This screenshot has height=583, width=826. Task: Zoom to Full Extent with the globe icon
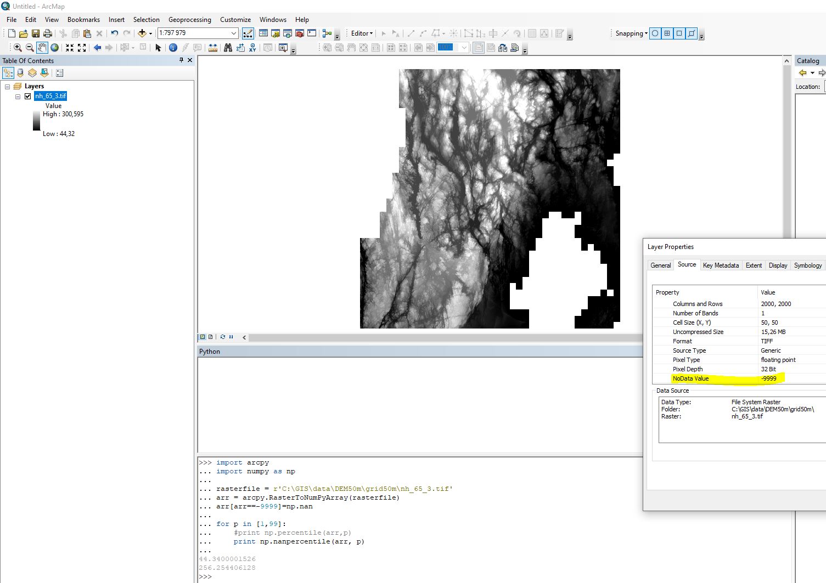click(x=54, y=48)
